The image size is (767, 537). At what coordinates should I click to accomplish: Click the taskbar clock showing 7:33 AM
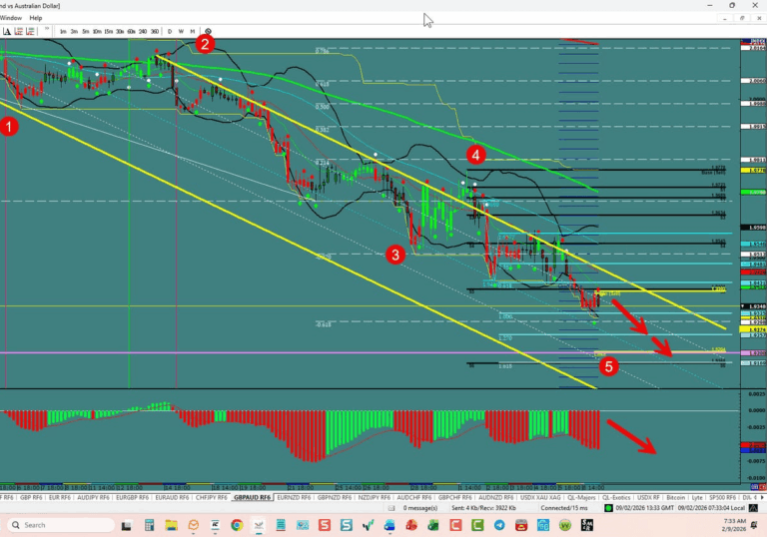[734, 525]
